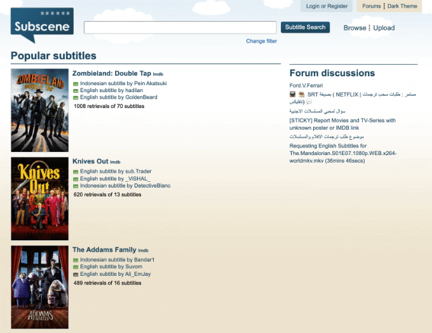Open the Forums link
The height and width of the screenshot is (333, 432).
(372, 6)
